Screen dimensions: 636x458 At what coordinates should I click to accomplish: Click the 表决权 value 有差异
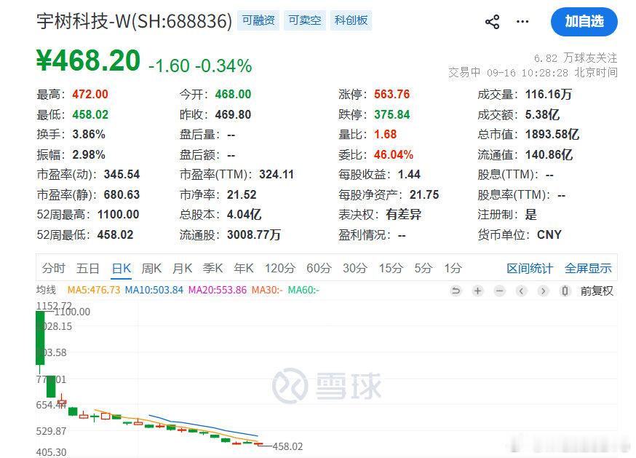click(x=404, y=214)
